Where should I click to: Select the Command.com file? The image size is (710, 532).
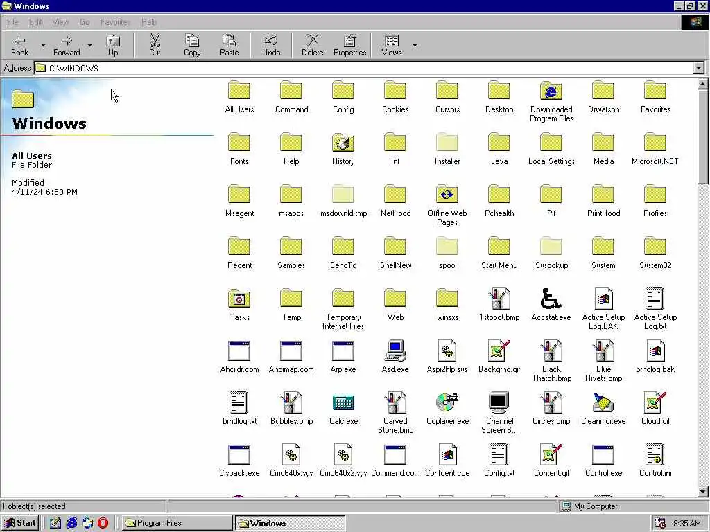(x=395, y=460)
